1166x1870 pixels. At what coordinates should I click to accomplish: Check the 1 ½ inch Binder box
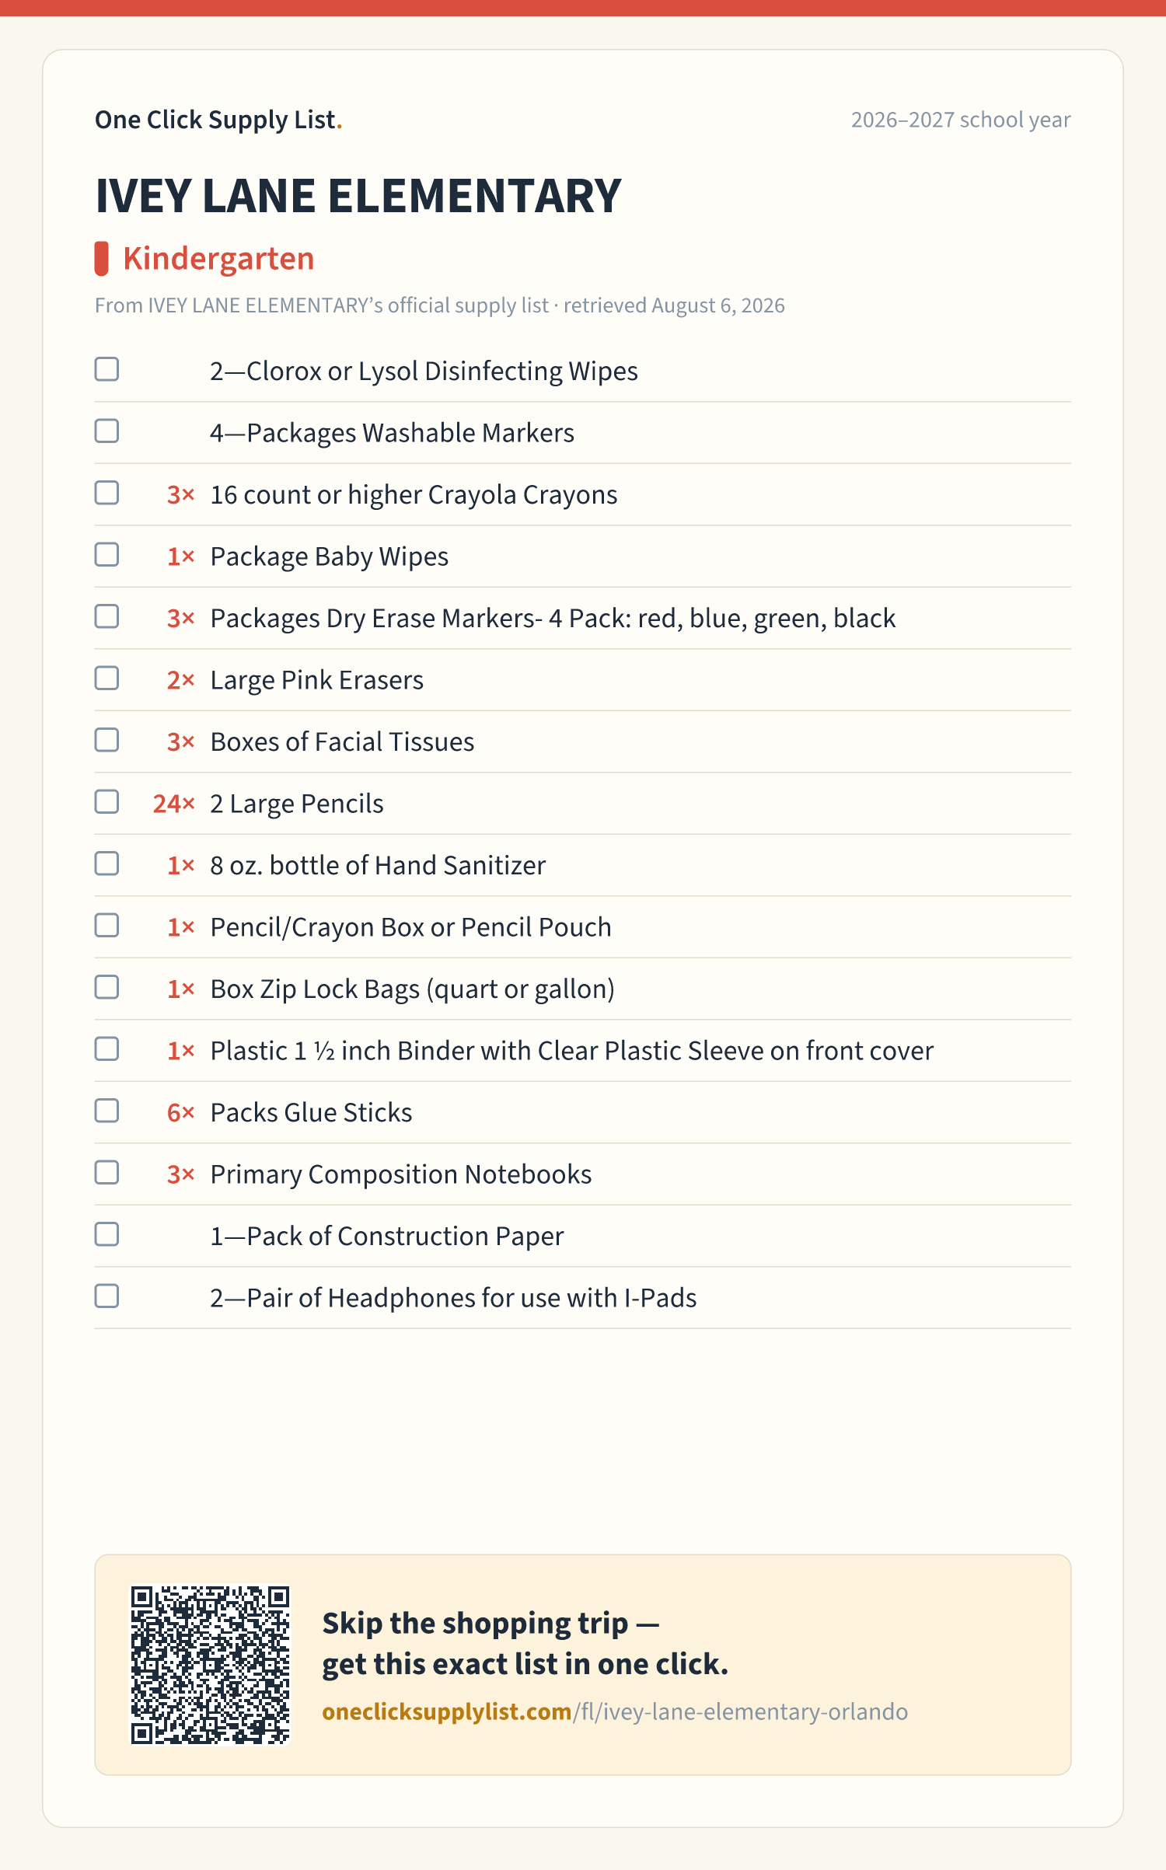(106, 1049)
